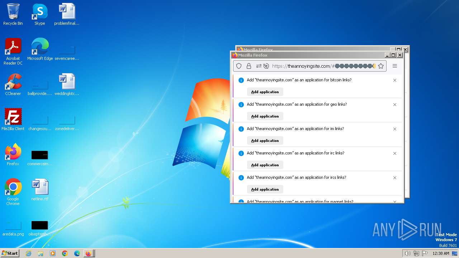459x258 pixels.
Task: Bookmark this page with the star icon
Action: click(381, 66)
